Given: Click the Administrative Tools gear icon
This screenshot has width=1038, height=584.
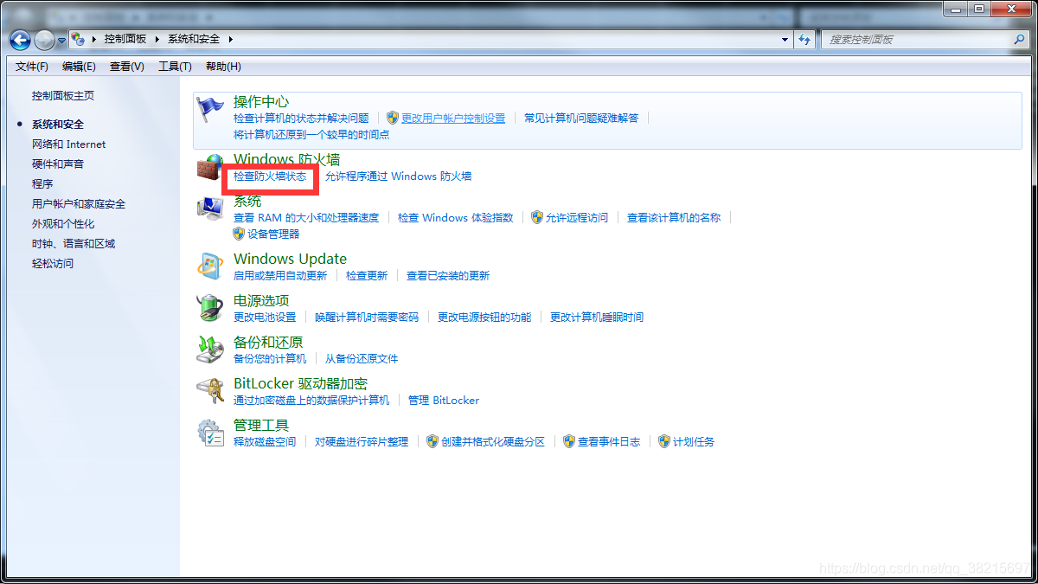Looking at the screenshot, I should click(x=210, y=433).
